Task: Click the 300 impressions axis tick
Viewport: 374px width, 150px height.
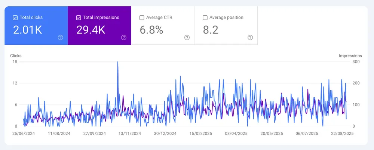Action: [356, 62]
